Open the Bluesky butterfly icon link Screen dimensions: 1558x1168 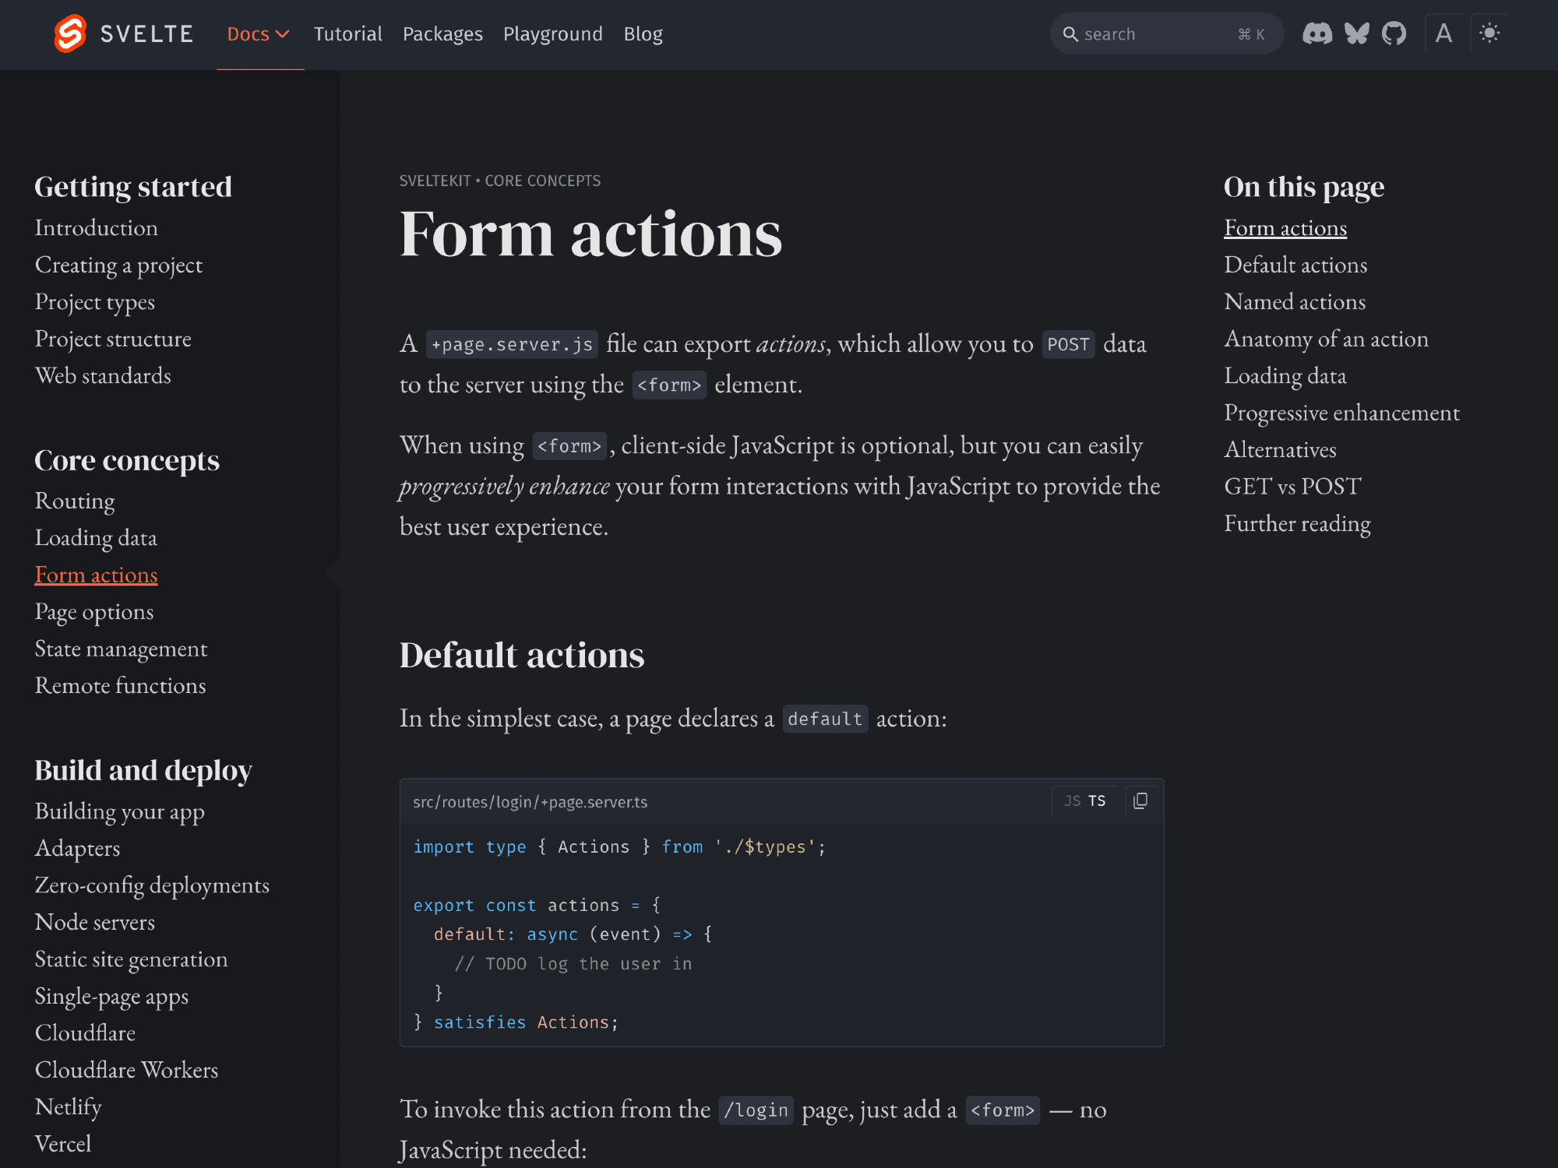pos(1356,33)
